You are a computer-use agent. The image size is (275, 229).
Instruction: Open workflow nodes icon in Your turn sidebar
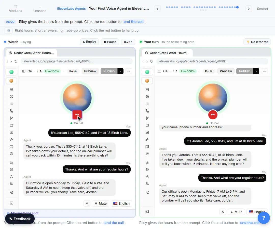(147, 111)
